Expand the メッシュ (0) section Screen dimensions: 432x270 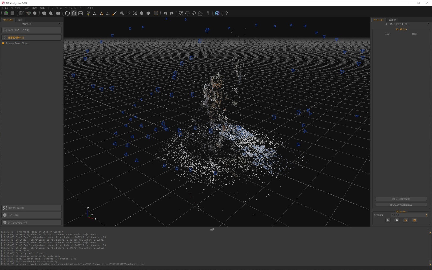(x=31, y=215)
